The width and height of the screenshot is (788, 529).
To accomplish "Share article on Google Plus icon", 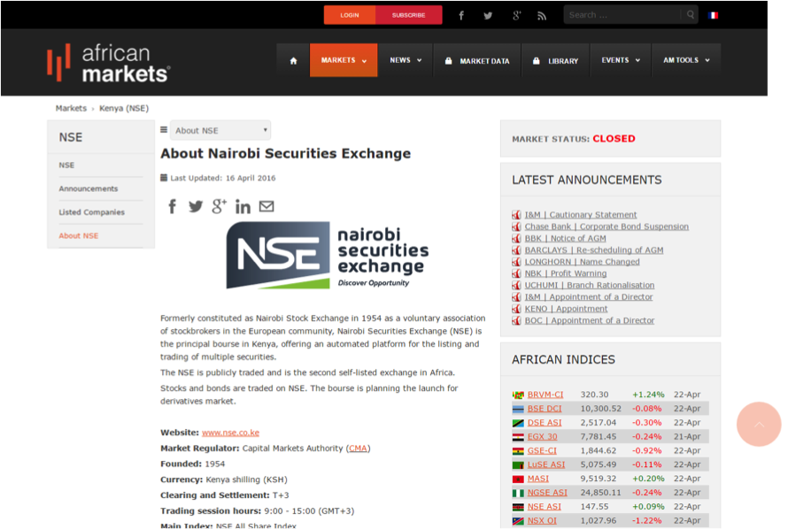I will (x=219, y=206).
